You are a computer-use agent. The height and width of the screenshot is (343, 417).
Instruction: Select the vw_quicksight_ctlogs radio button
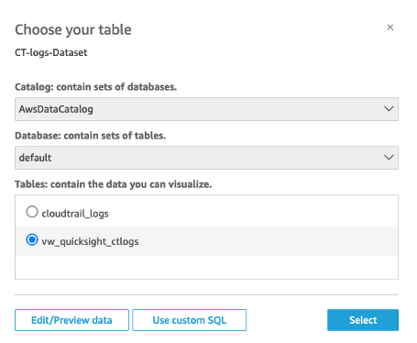pos(32,239)
